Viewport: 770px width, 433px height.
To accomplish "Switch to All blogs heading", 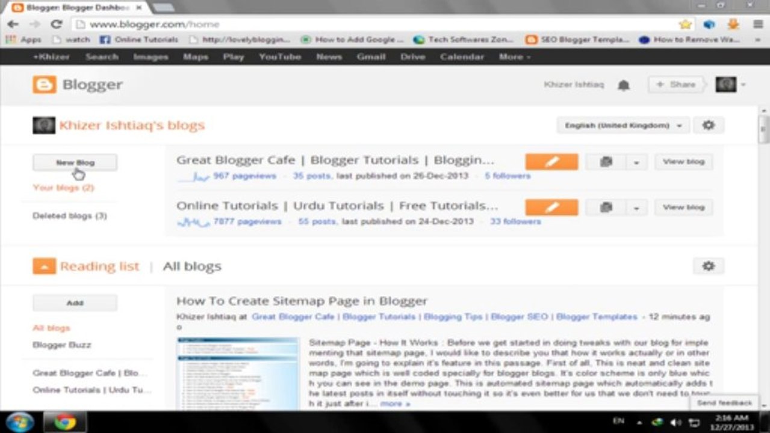I will (192, 266).
